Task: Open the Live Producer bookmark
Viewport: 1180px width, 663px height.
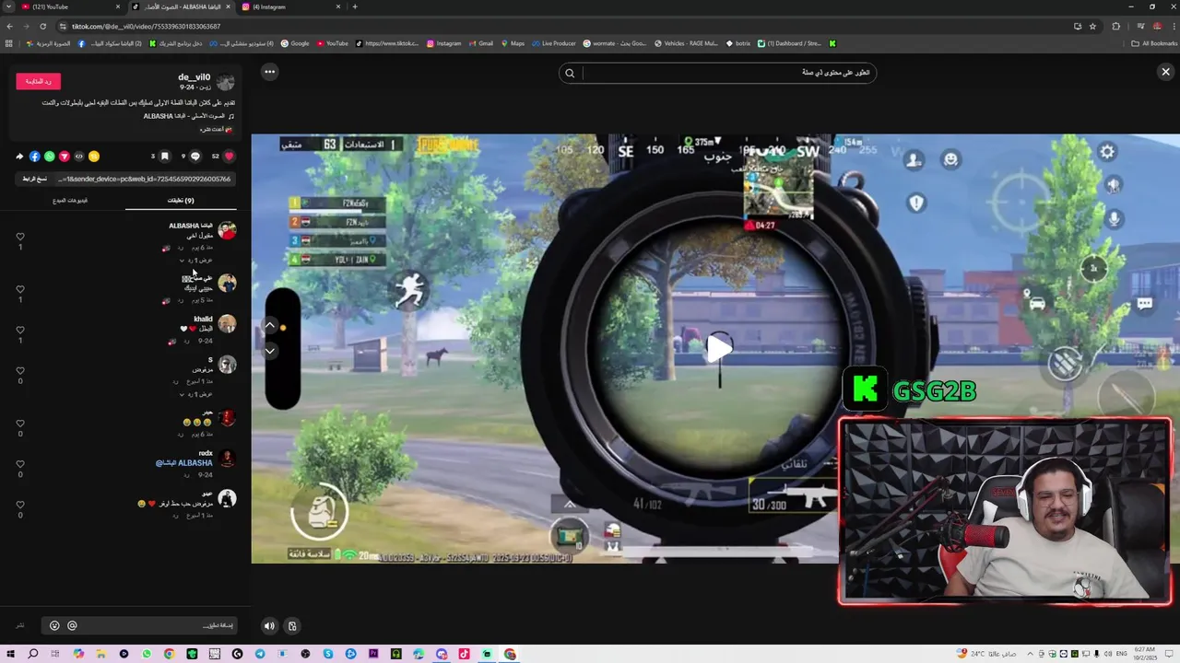Action: coord(553,43)
